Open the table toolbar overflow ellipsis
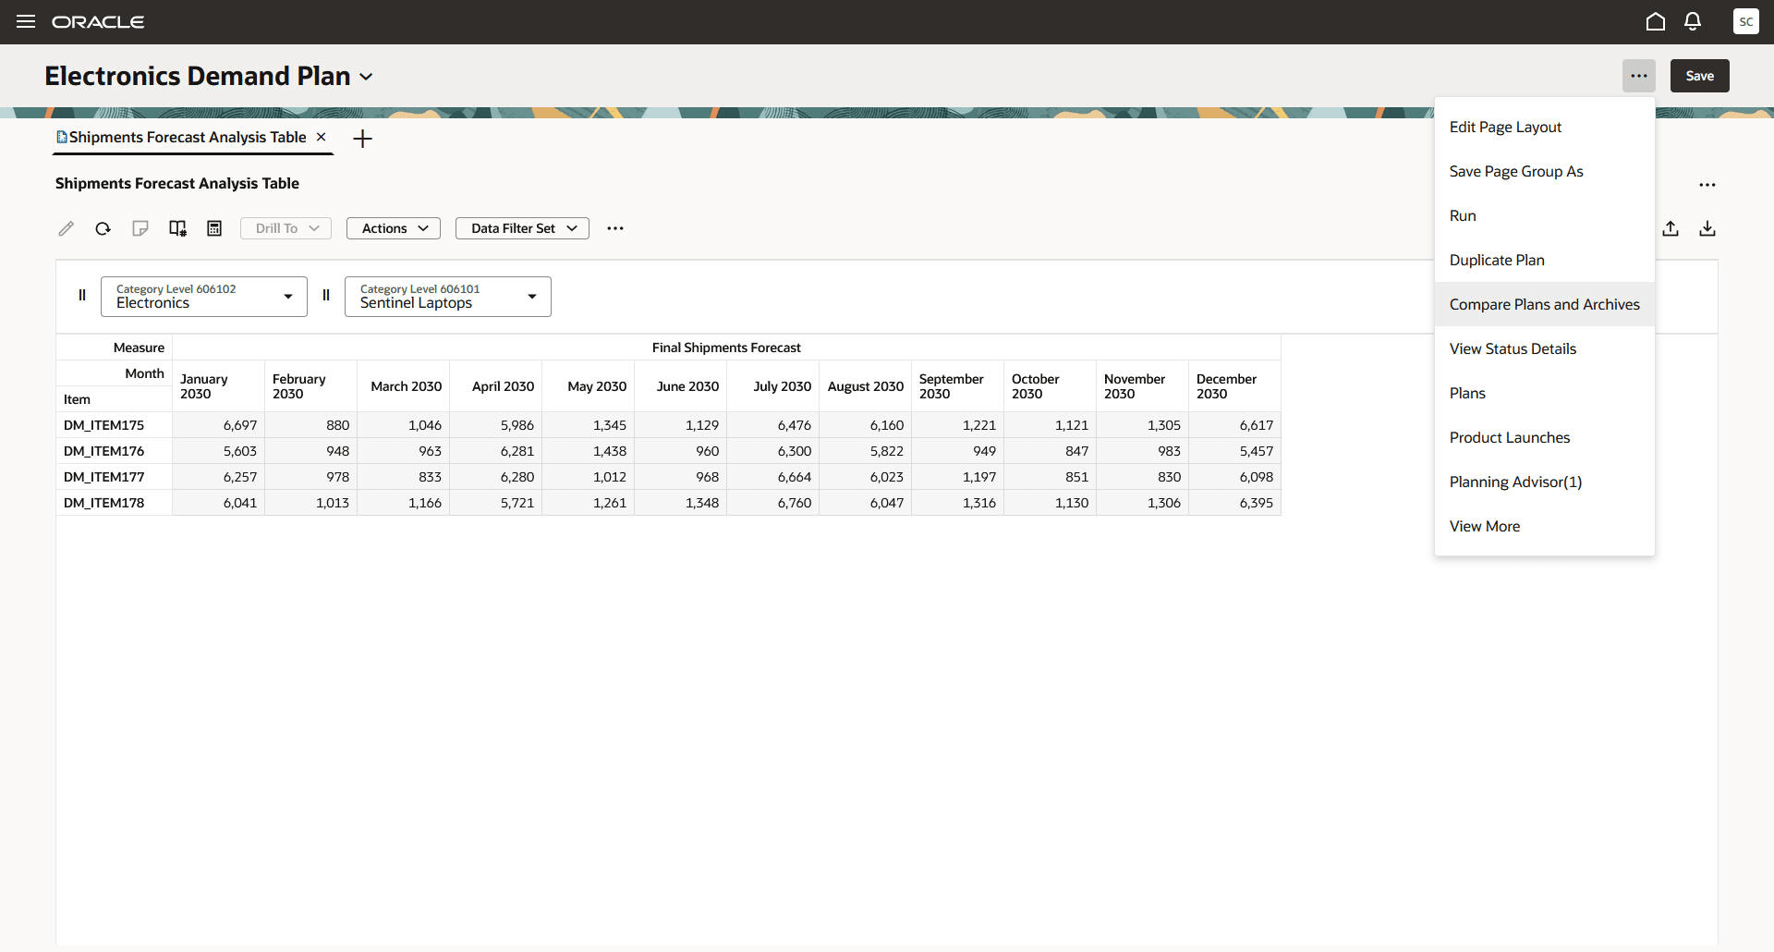Image resolution: width=1774 pixels, height=952 pixels. tap(615, 228)
